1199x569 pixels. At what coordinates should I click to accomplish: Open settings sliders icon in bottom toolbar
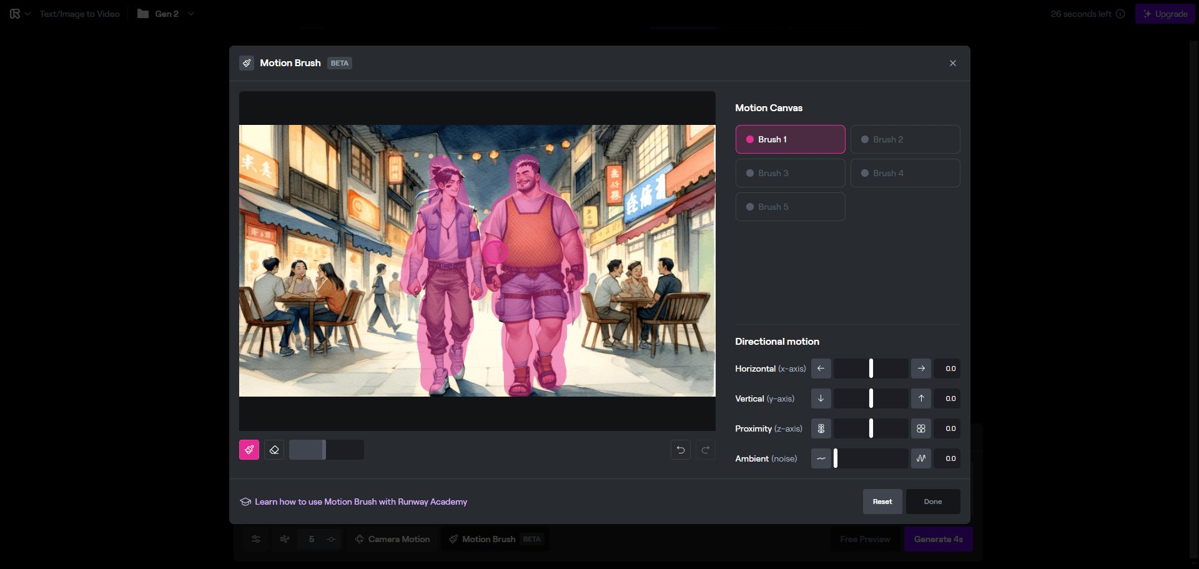tap(256, 539)
